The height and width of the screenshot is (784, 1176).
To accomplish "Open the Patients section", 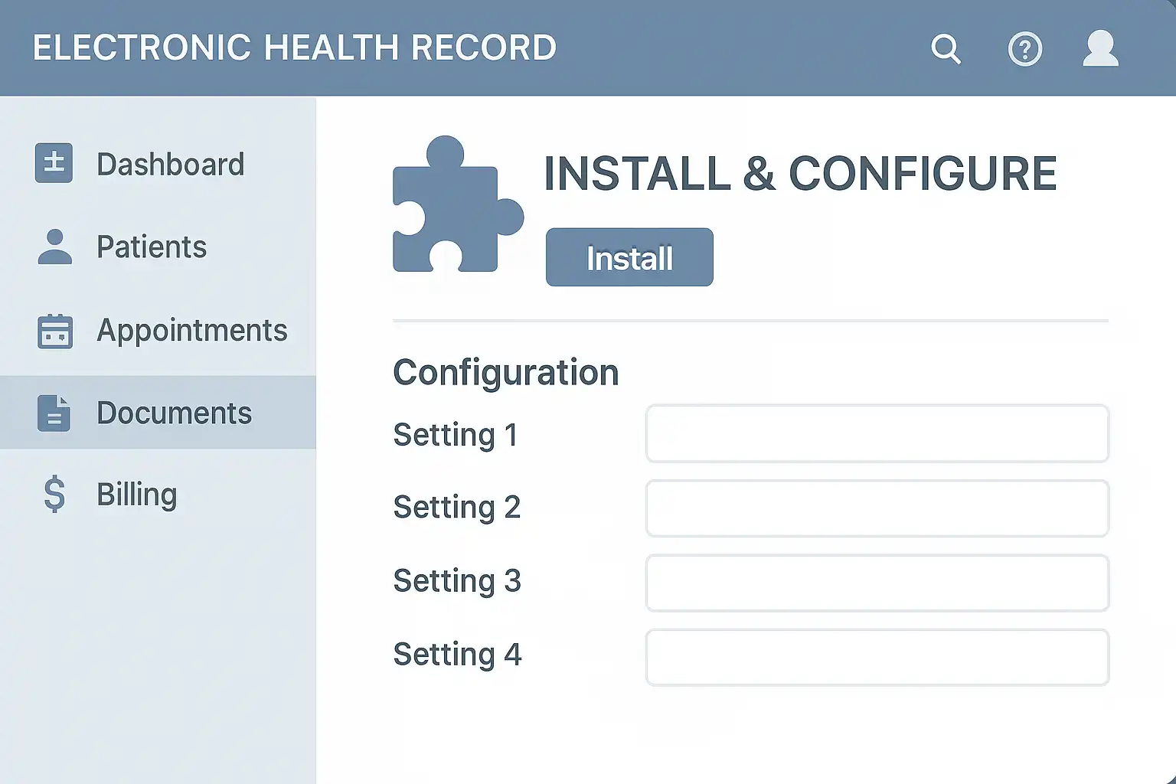I will pos(152,247).
